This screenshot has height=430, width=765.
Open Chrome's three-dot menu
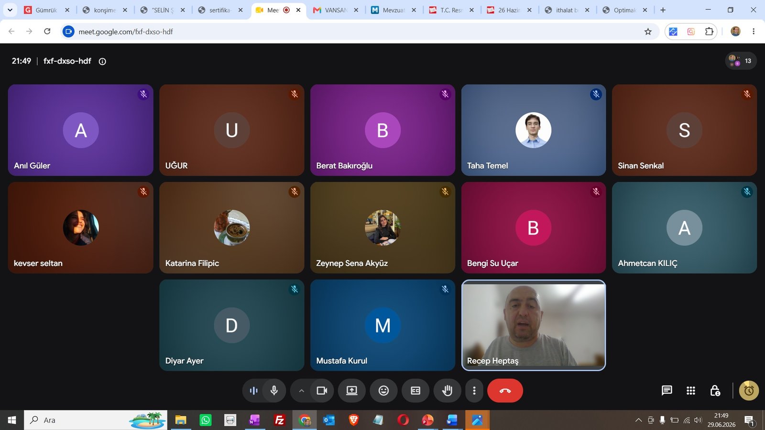(754, 32)
